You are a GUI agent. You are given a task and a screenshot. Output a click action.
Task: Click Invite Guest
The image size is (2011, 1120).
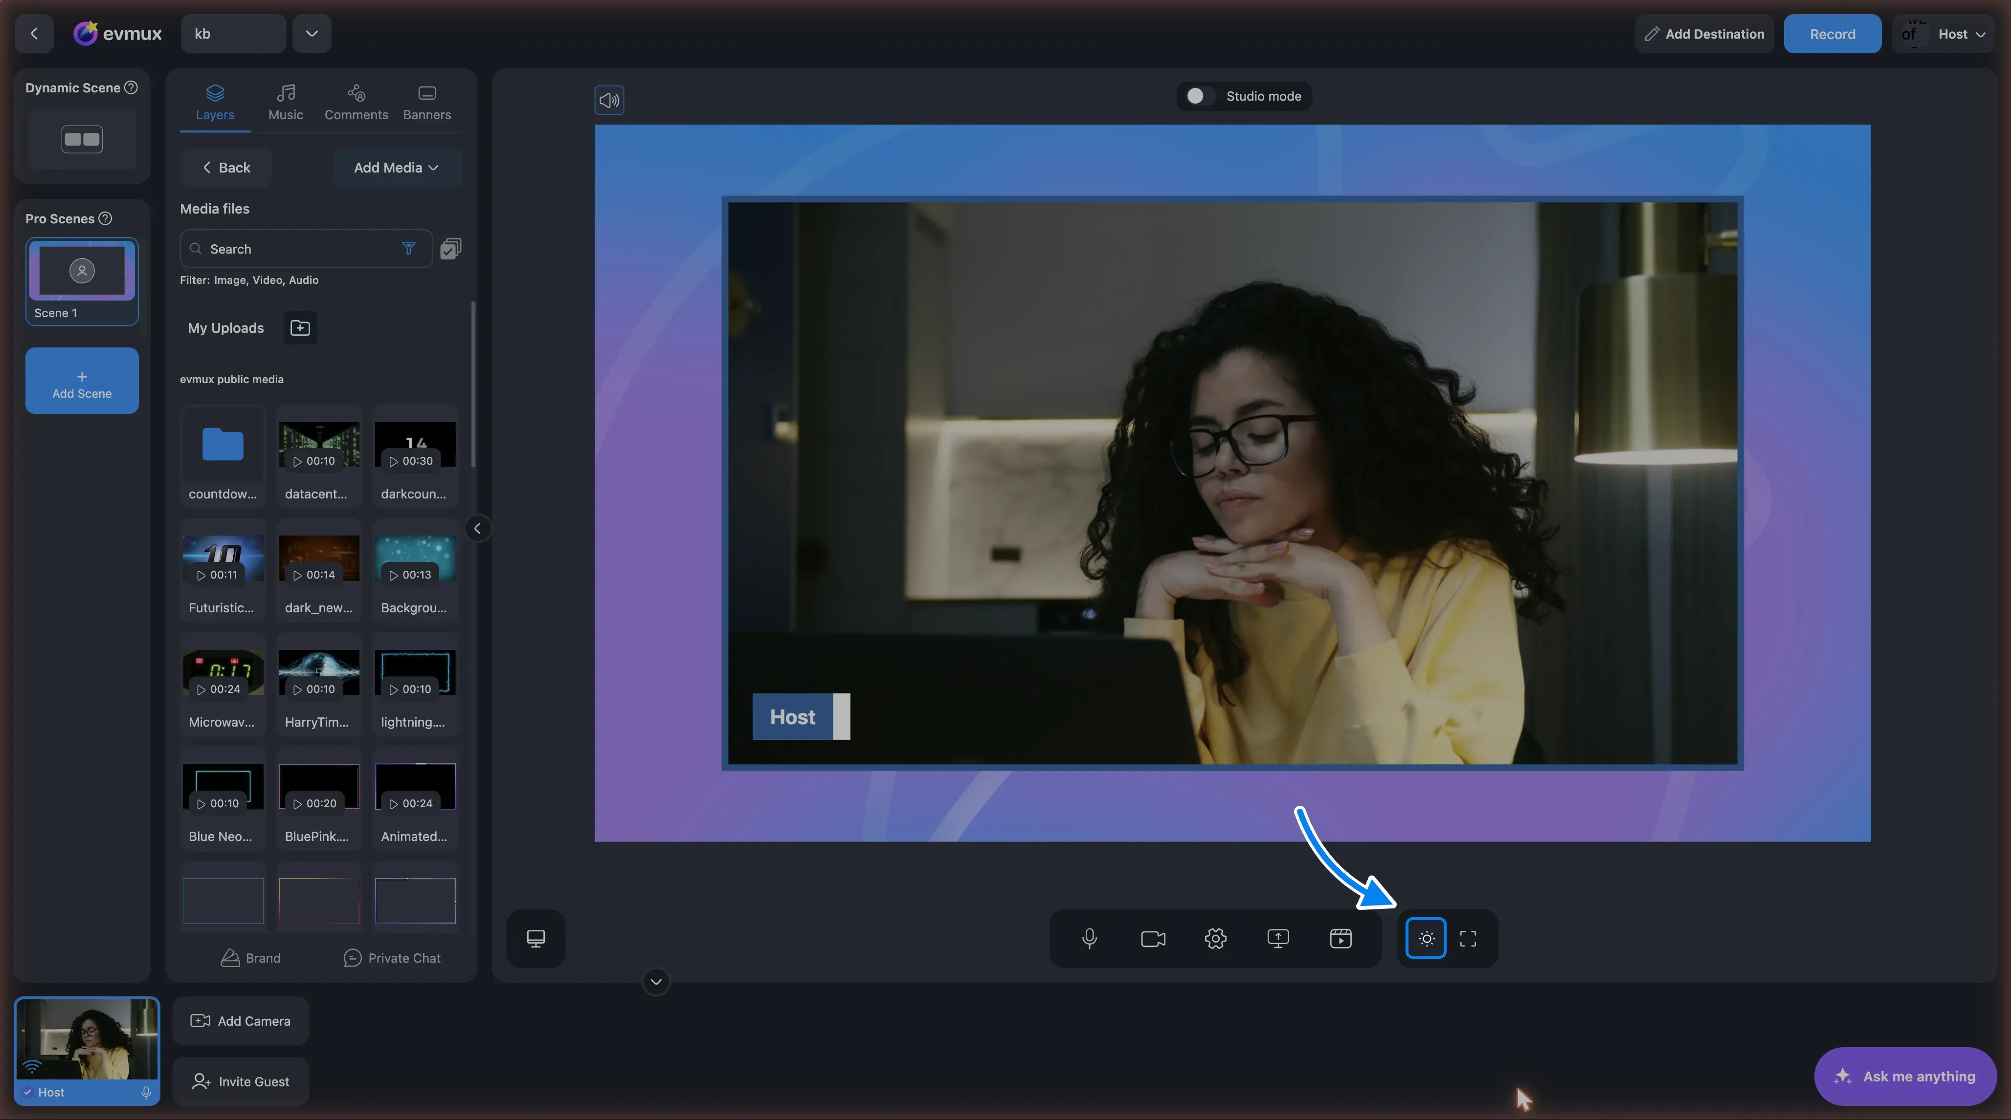pyautogui.click(x=241, y=1082)
